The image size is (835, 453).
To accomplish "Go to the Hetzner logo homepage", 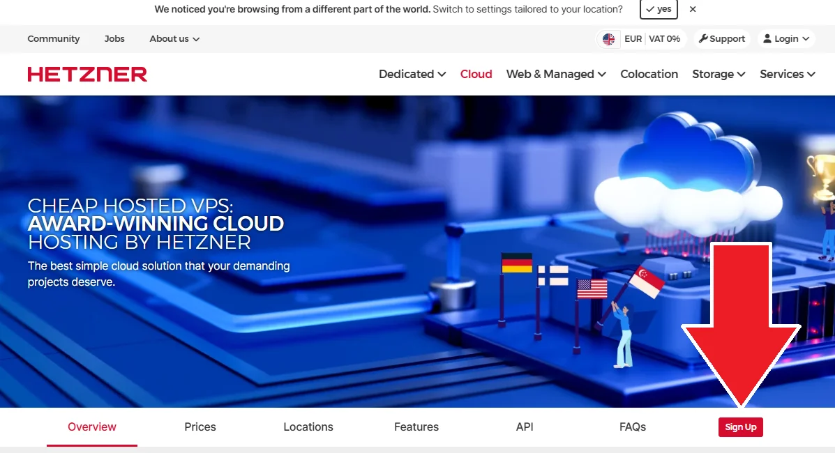I will [87, 74].
